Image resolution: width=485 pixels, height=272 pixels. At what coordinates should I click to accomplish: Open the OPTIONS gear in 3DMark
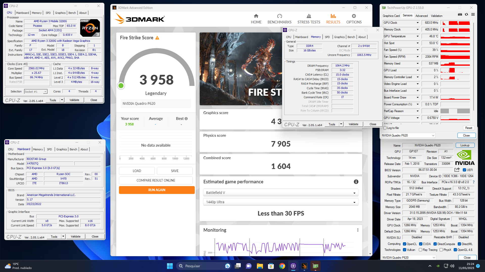(354, 19)
